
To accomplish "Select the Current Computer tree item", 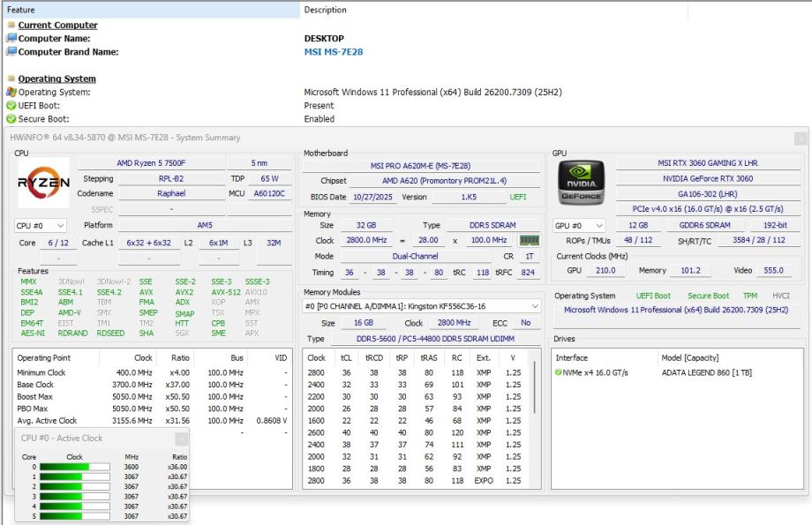I will tap(57, 26).
